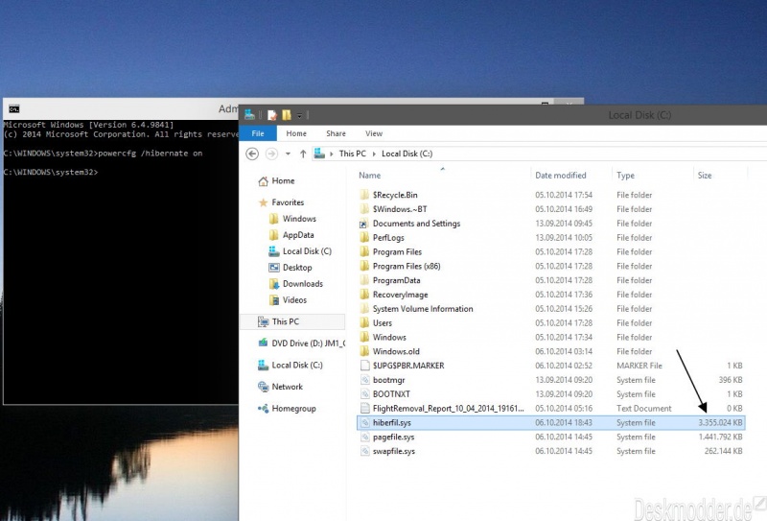This screenshot has height=521, width=767.
Task: Click the $Windows.~BT folder icon
Action: [x=364, y=208]
